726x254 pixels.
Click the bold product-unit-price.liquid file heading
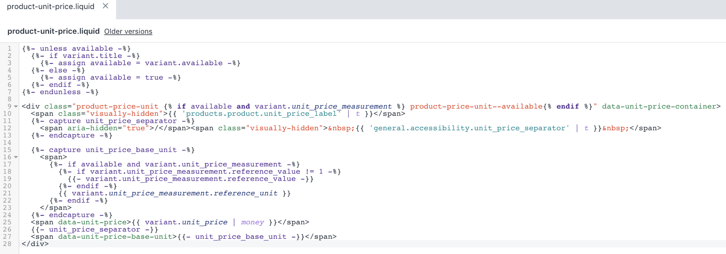[x=53, y=31]
